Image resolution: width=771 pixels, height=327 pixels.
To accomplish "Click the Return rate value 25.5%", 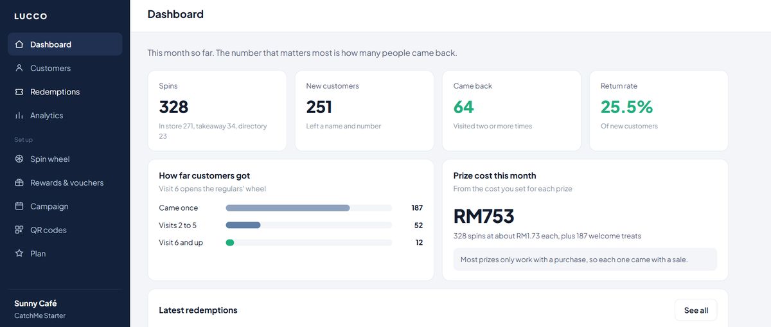I will [x=626, y=107].
